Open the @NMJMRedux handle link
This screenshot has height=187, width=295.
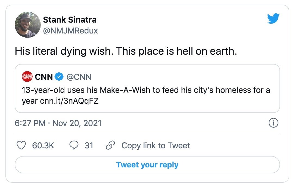[x=70, y=31]
